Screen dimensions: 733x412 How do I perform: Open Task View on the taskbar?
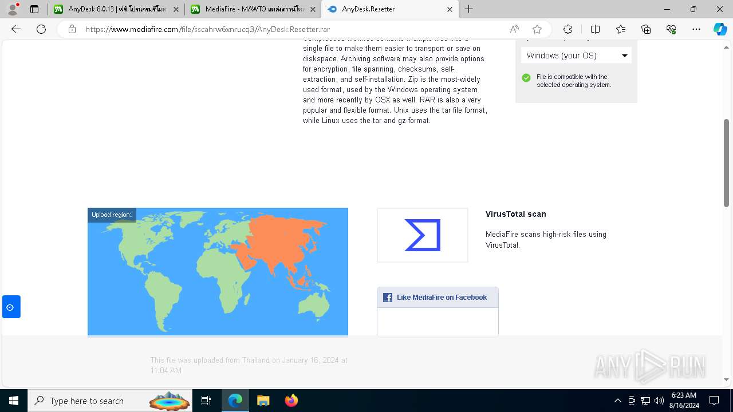[206, 401]
